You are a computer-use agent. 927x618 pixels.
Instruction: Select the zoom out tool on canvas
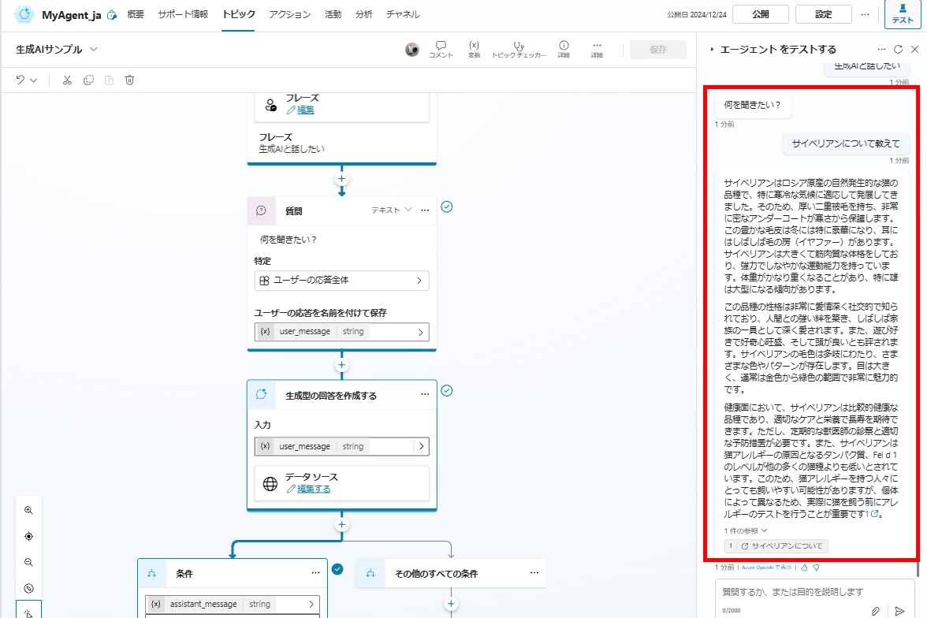coord(28,562)
